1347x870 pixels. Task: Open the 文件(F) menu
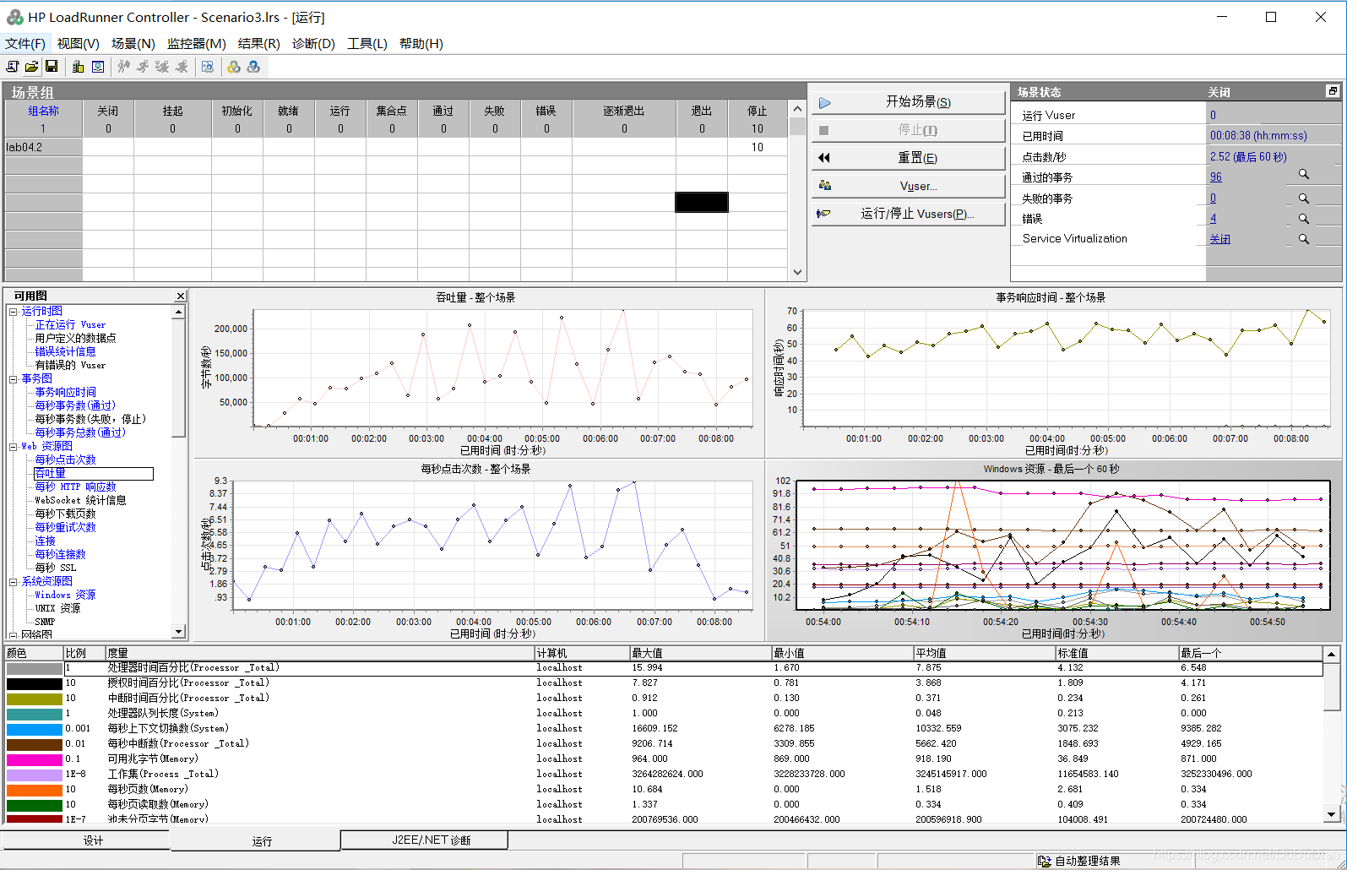pos(24,44)
